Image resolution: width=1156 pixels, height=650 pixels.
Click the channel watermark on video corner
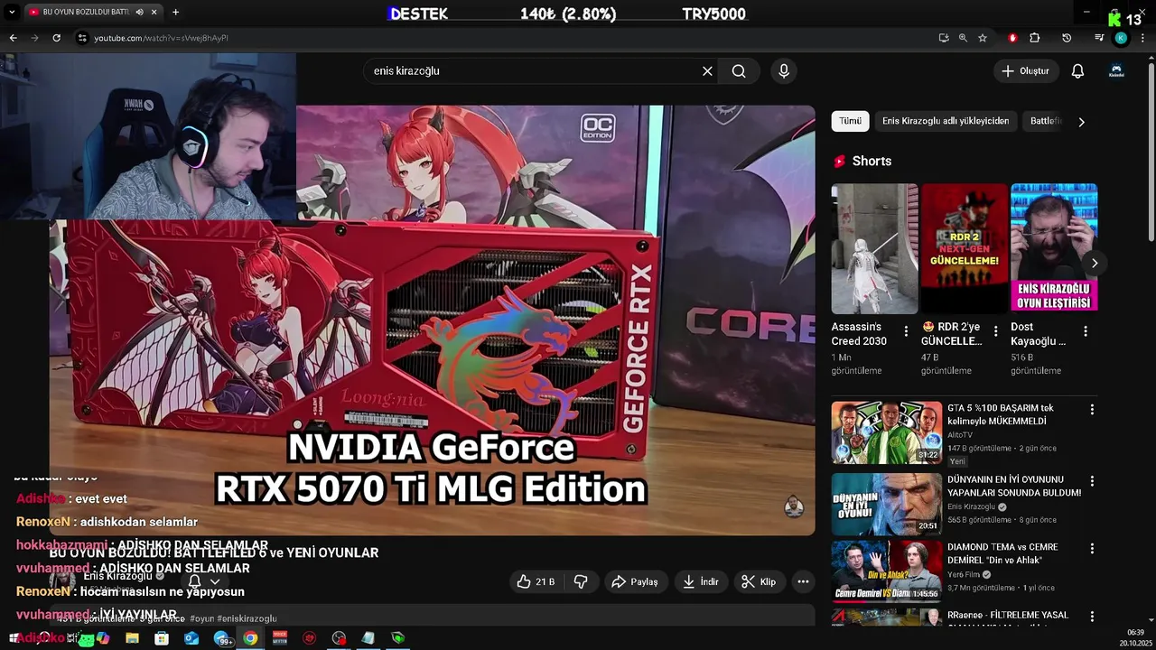point(794,506)
